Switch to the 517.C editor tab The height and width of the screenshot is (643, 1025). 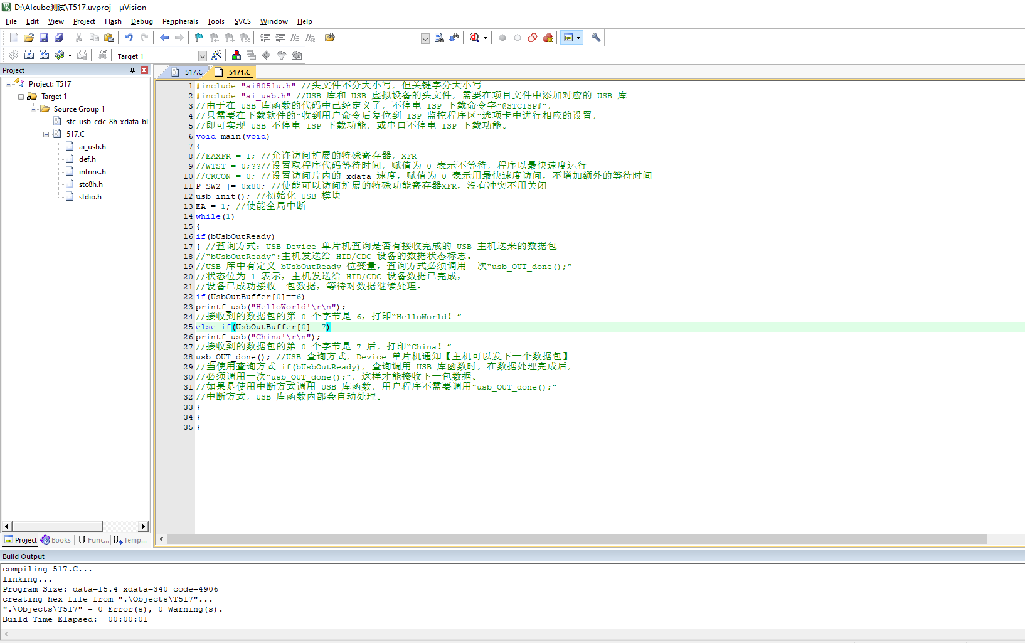[187, 72]
